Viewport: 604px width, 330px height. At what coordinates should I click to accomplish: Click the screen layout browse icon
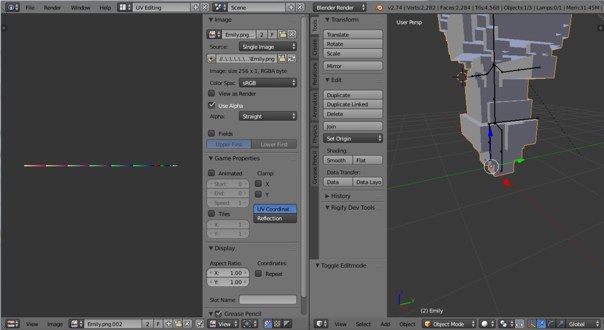pyautogui.click(x=124, y=7)
